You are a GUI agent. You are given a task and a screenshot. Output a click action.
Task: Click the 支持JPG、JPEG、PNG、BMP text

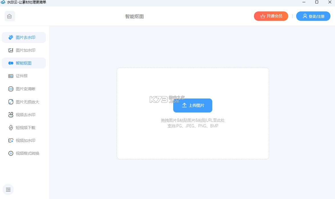point(193,126)
